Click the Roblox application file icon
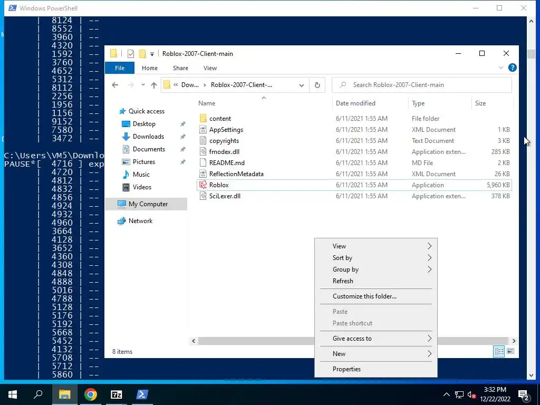The width and height of the screenshot is (540, 405). 203,185
